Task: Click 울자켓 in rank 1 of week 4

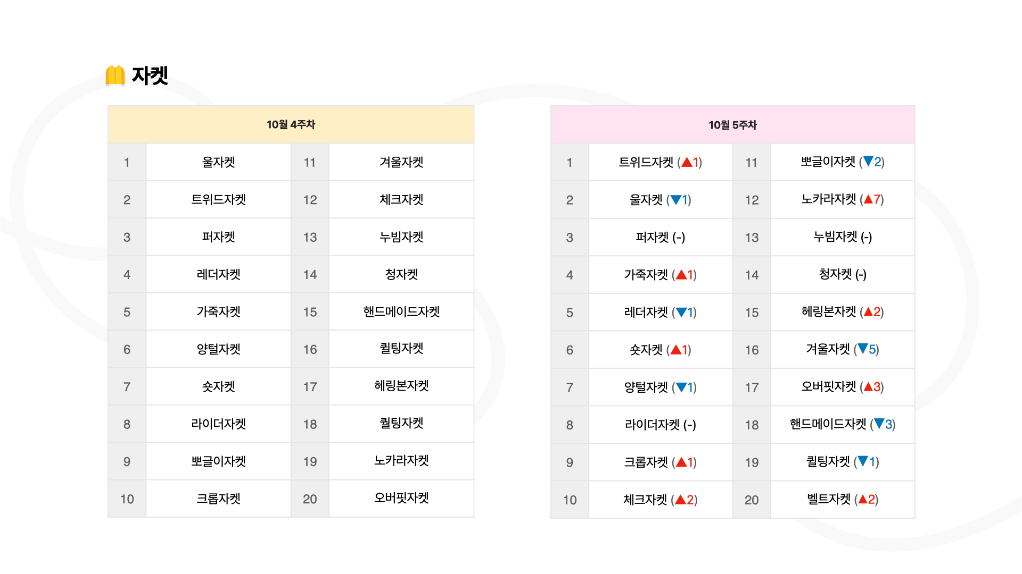Action: [x=219, y=162]
